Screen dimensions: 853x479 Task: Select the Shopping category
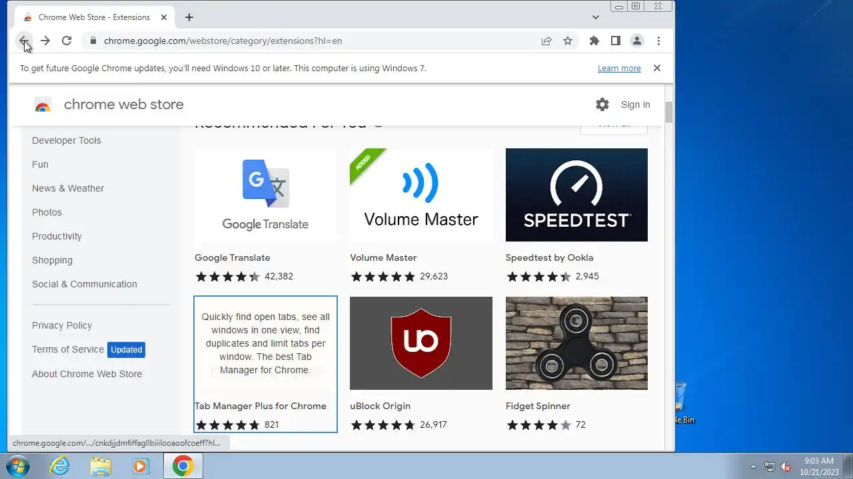[52, 260]
